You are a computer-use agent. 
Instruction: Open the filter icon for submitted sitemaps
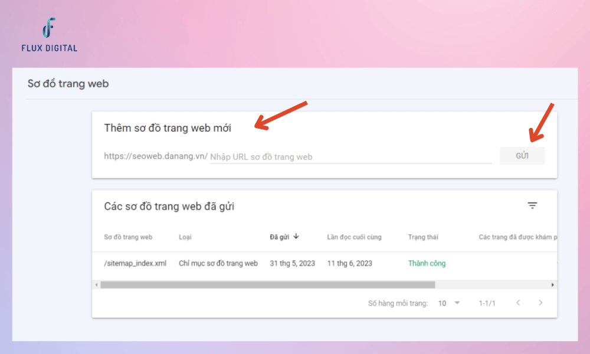point(532,206)
